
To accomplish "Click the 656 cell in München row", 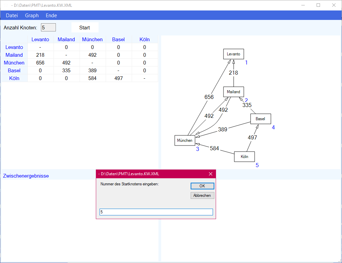I will 40,63.
